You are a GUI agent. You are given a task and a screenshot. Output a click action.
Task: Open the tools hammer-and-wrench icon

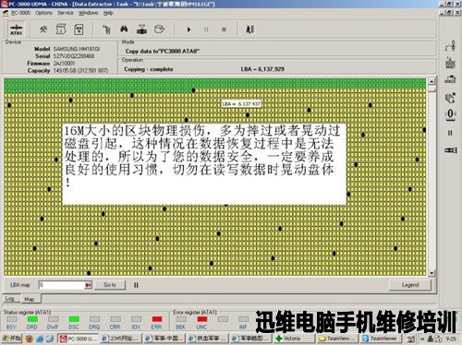43,30
